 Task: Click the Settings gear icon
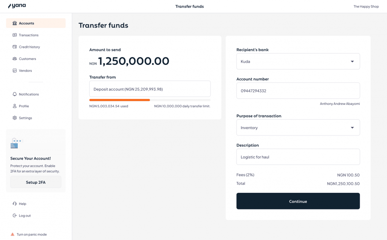coord(15,118)
